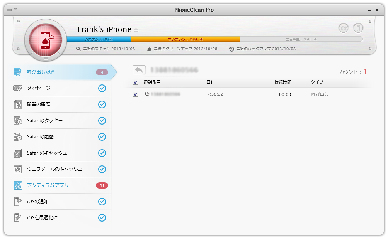Click the 呼び出し type cell
The width and height of the screenshot is (388, 239).
pos(320,94)
